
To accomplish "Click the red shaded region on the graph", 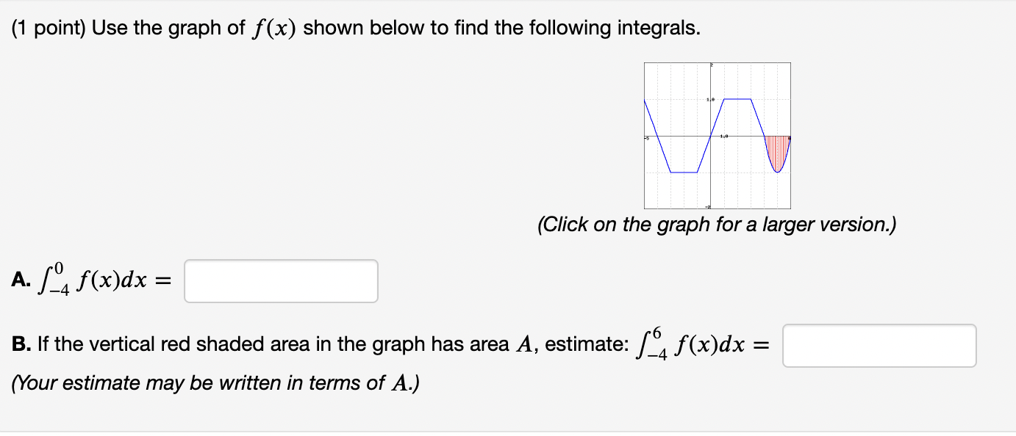I will (x=776, y=150).
